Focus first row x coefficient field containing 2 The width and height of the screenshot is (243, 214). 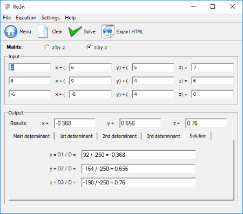[30, 67]
